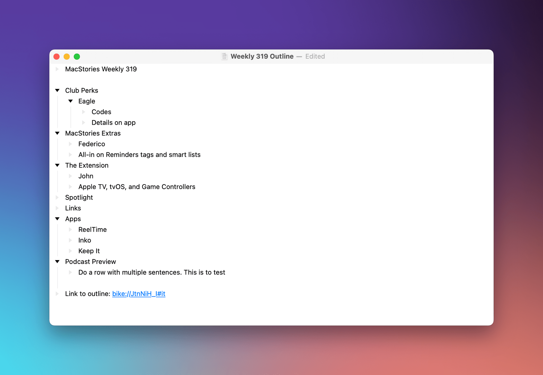
Task: Click the triangle beside ReelTime
Action: click(71, 230)
